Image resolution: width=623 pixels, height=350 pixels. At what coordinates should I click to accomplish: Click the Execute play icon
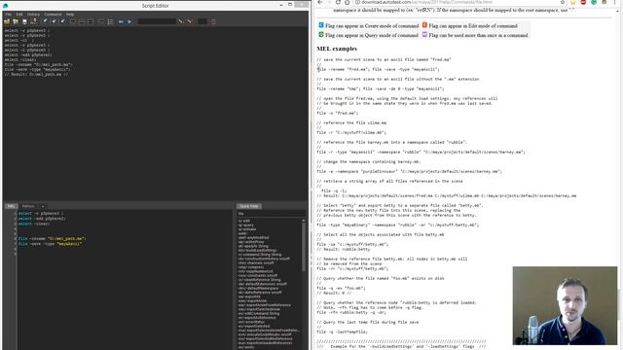tap(129, 21)
